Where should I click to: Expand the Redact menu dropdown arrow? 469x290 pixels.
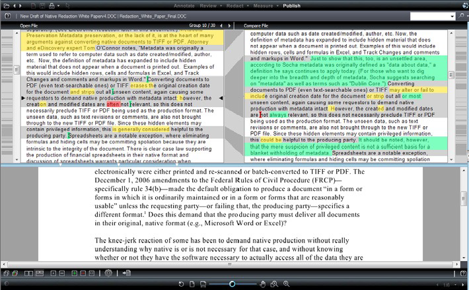coord(248,6)
